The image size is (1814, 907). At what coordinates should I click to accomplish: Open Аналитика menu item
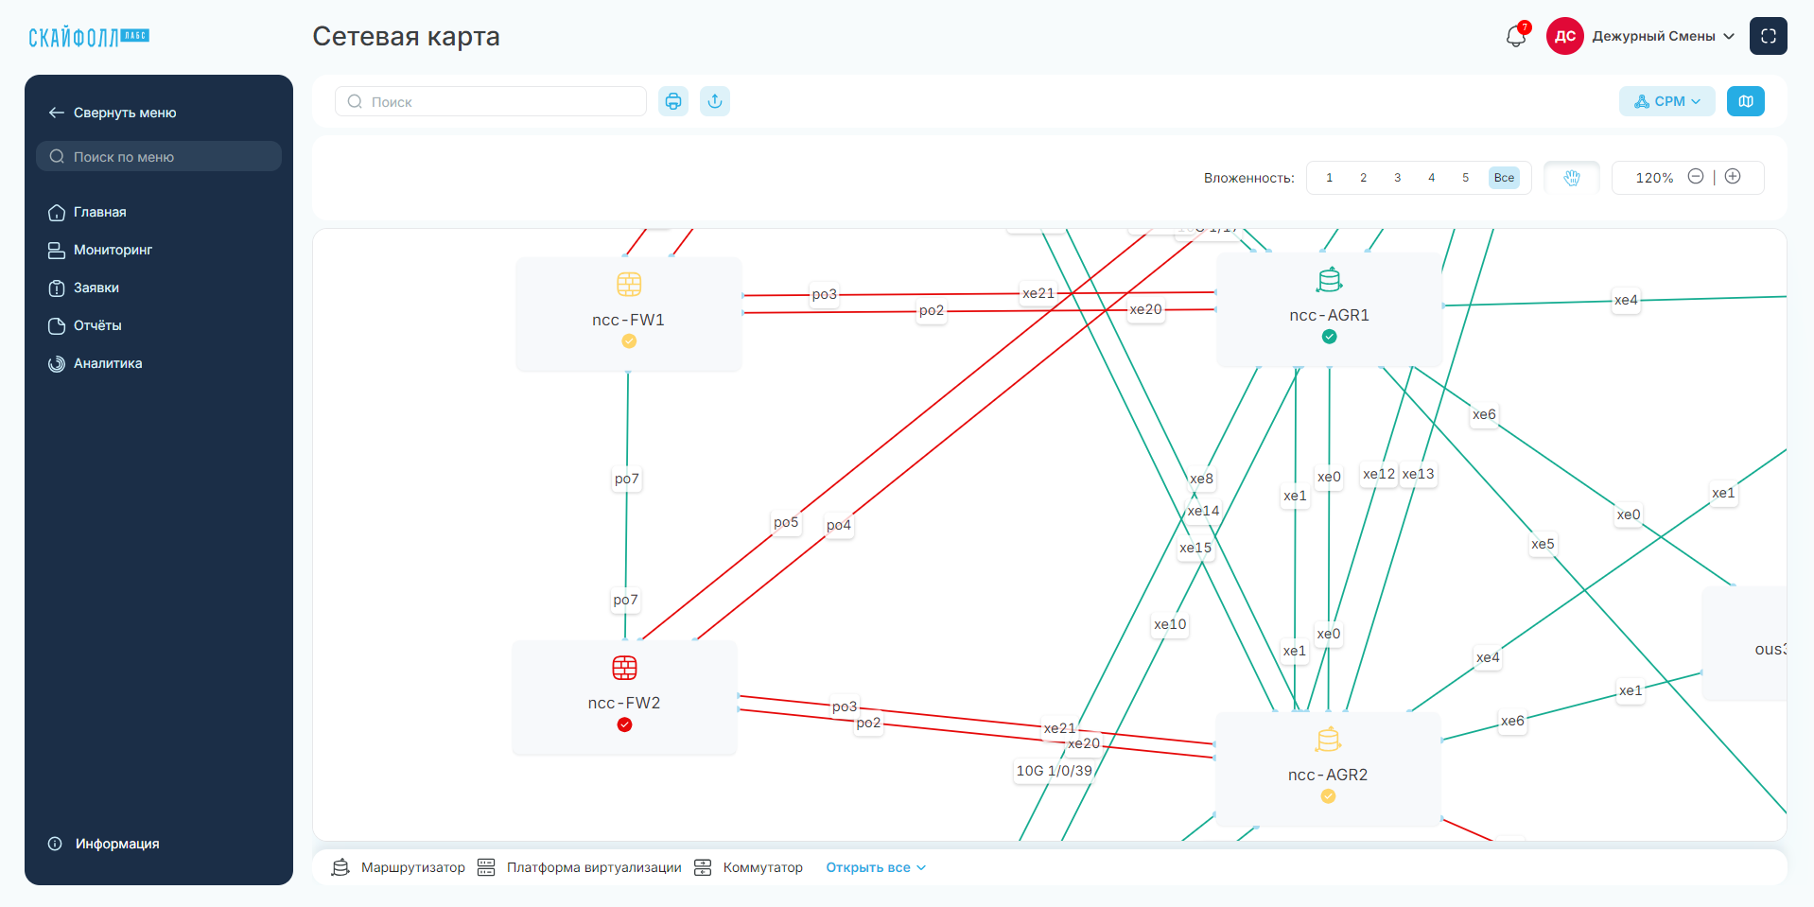pos(96,363)
